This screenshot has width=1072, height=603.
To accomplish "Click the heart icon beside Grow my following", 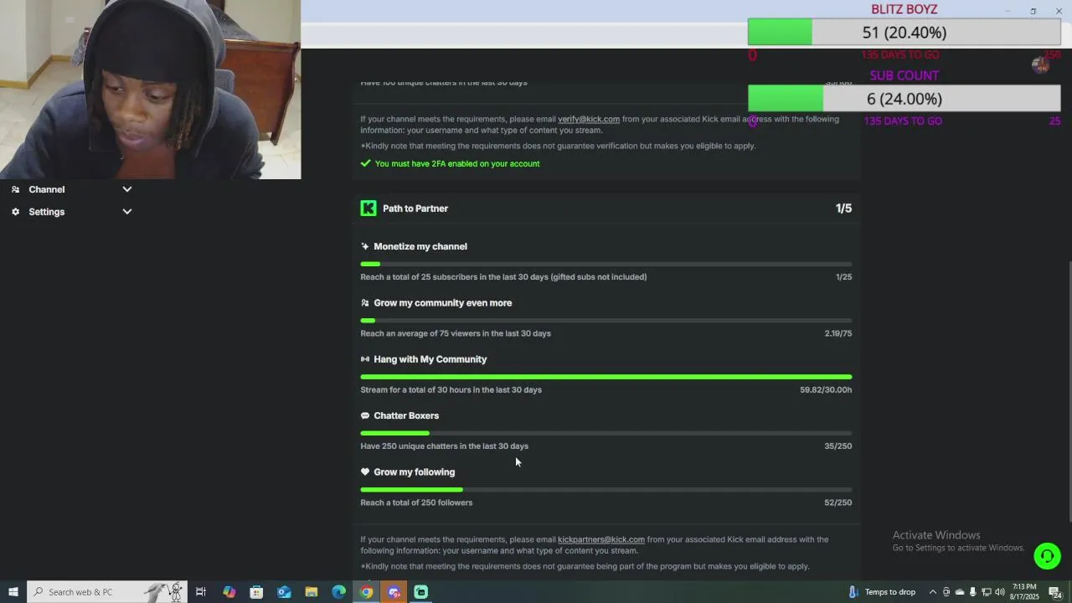I will click(x=365, y=472).
